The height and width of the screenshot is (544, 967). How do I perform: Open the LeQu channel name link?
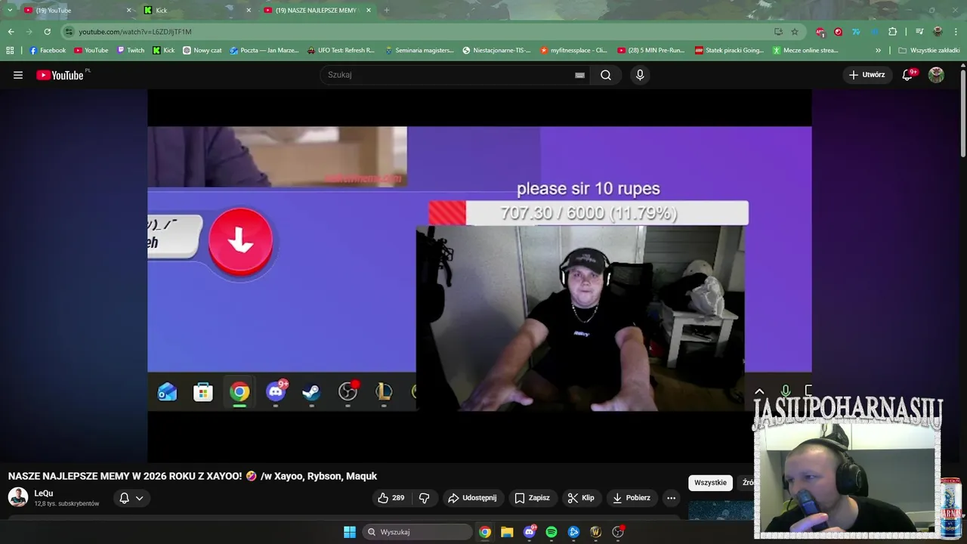[x=44, y=493]
